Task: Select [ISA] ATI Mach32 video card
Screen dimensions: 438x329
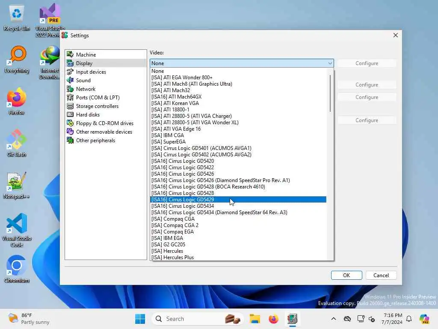Action: [238, 90]
